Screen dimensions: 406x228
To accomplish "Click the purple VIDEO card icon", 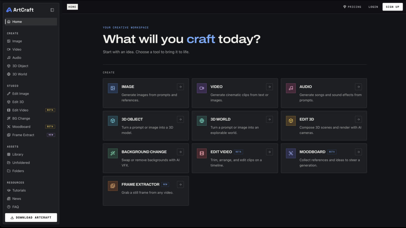I will [x=202, y=88].
